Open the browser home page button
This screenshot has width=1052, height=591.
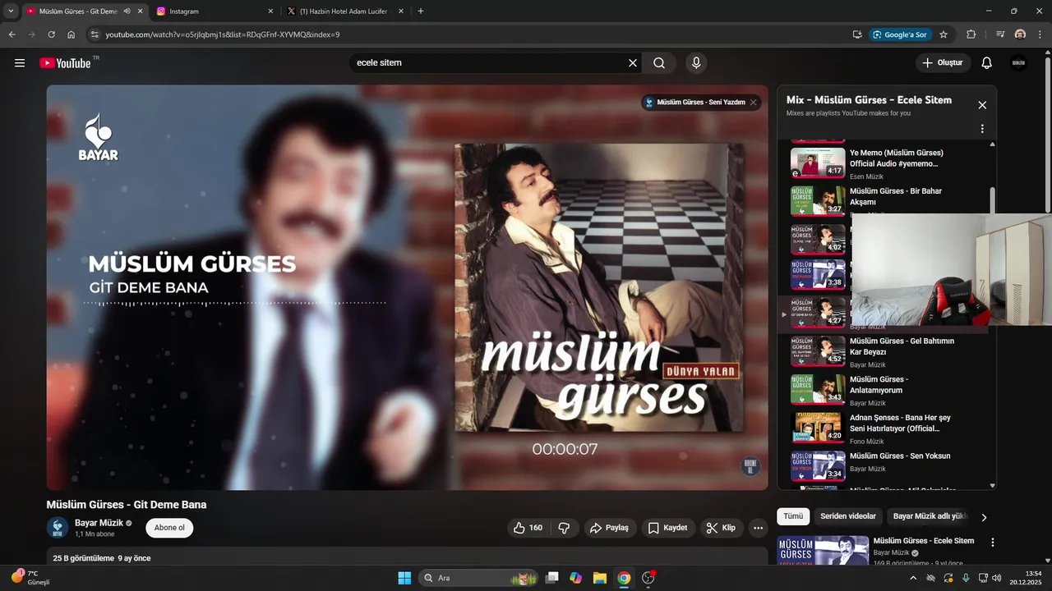(x=72, y=34)
